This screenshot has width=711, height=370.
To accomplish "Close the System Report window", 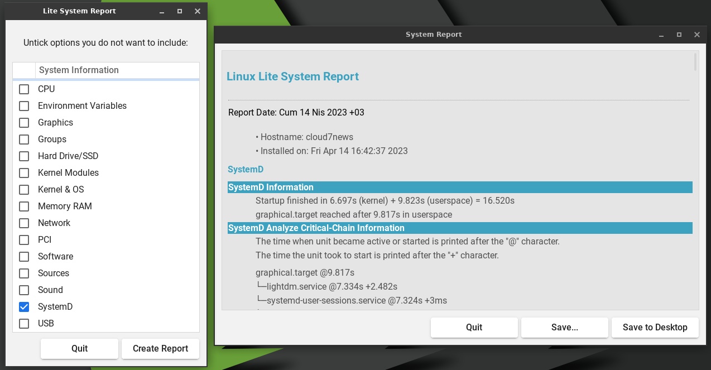I will (x=697, y=35).
